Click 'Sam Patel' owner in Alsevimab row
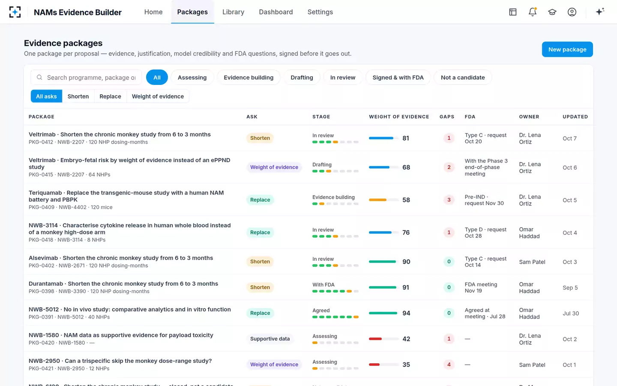 point(532,262)
